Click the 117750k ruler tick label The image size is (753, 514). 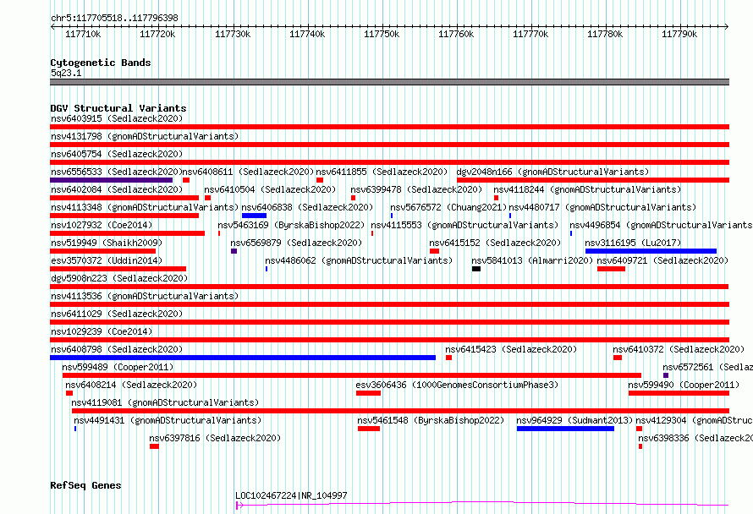click(x=382, y=34)
